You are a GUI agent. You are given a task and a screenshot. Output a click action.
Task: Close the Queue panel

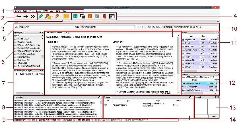point(43,33)
